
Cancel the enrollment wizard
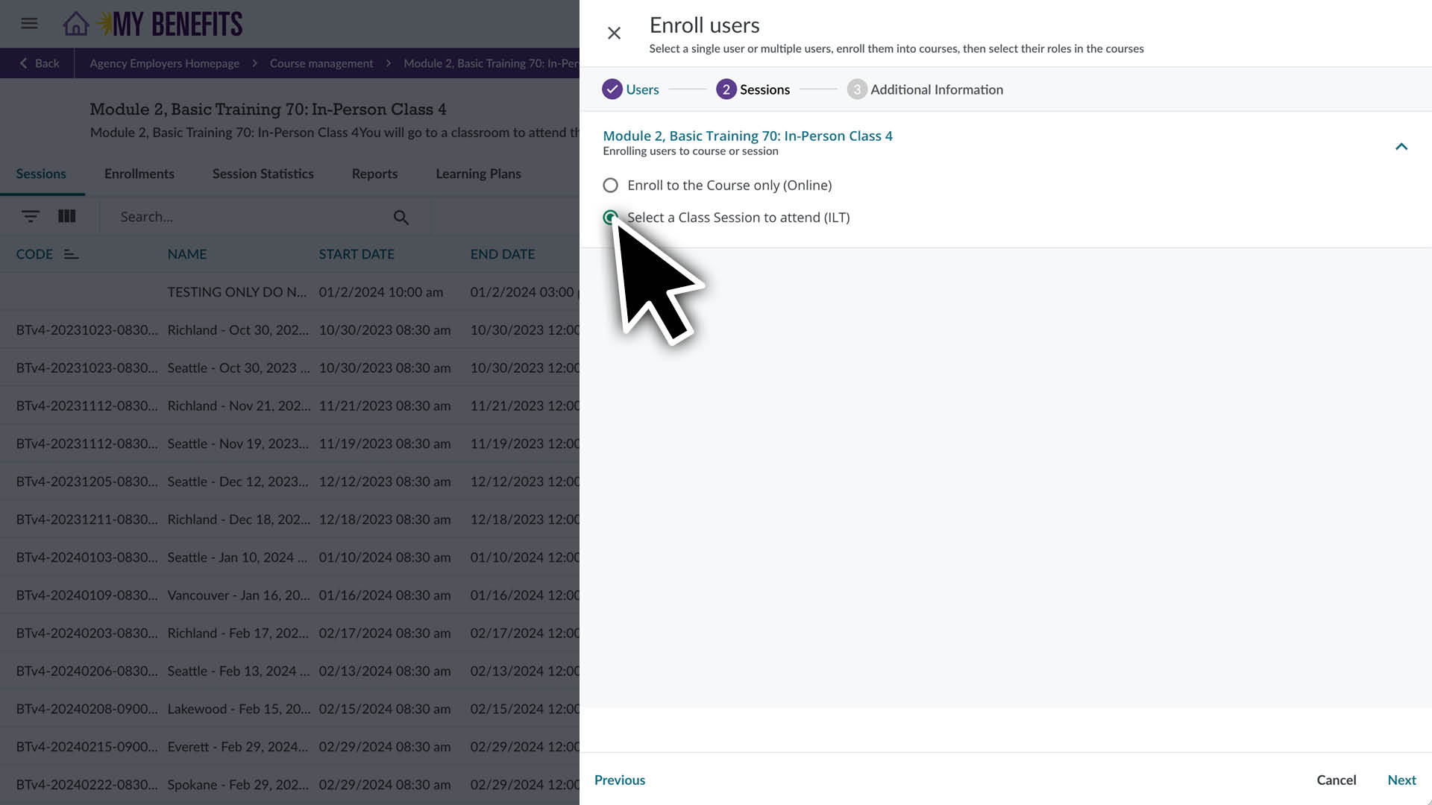[x=1336, y=780]
